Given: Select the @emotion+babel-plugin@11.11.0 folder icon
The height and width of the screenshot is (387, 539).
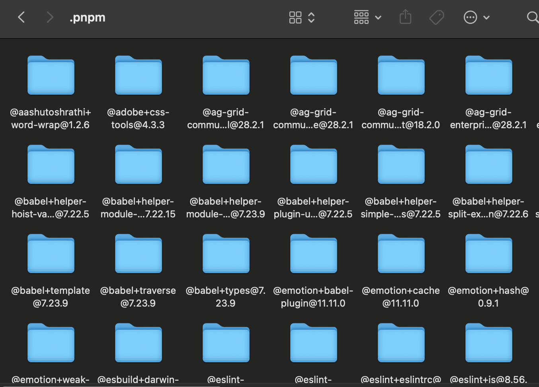Looking at the screenshot, I should coord(314,254).
